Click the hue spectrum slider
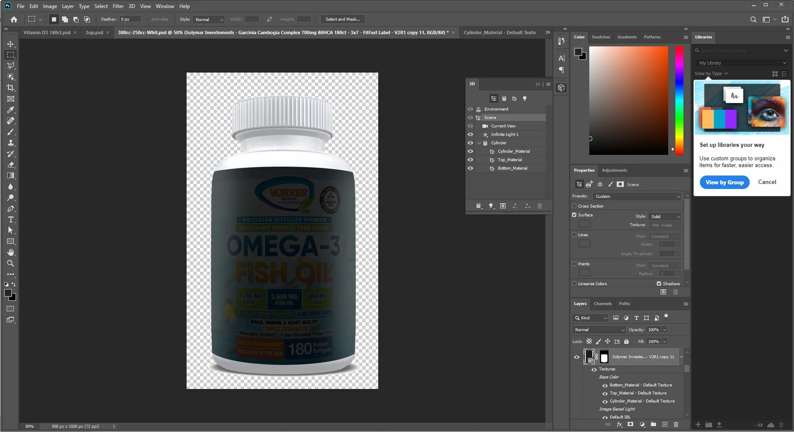794x432 pixels. click(679, 100)
